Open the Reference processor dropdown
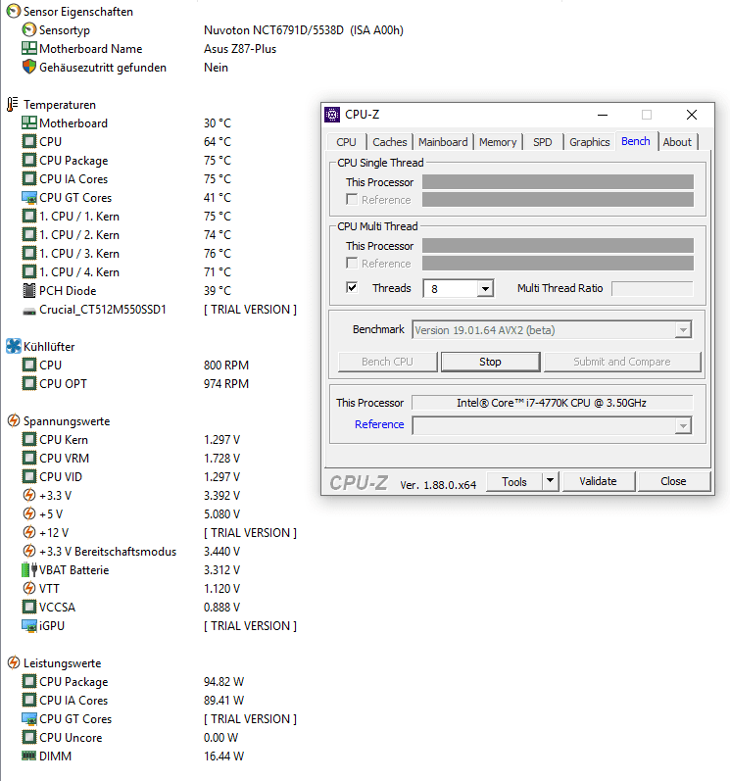The width and height of the screenshot is (730, 781). pos(683,426)
